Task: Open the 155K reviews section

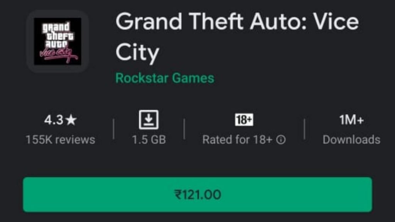Action: (x=61, y=140)
